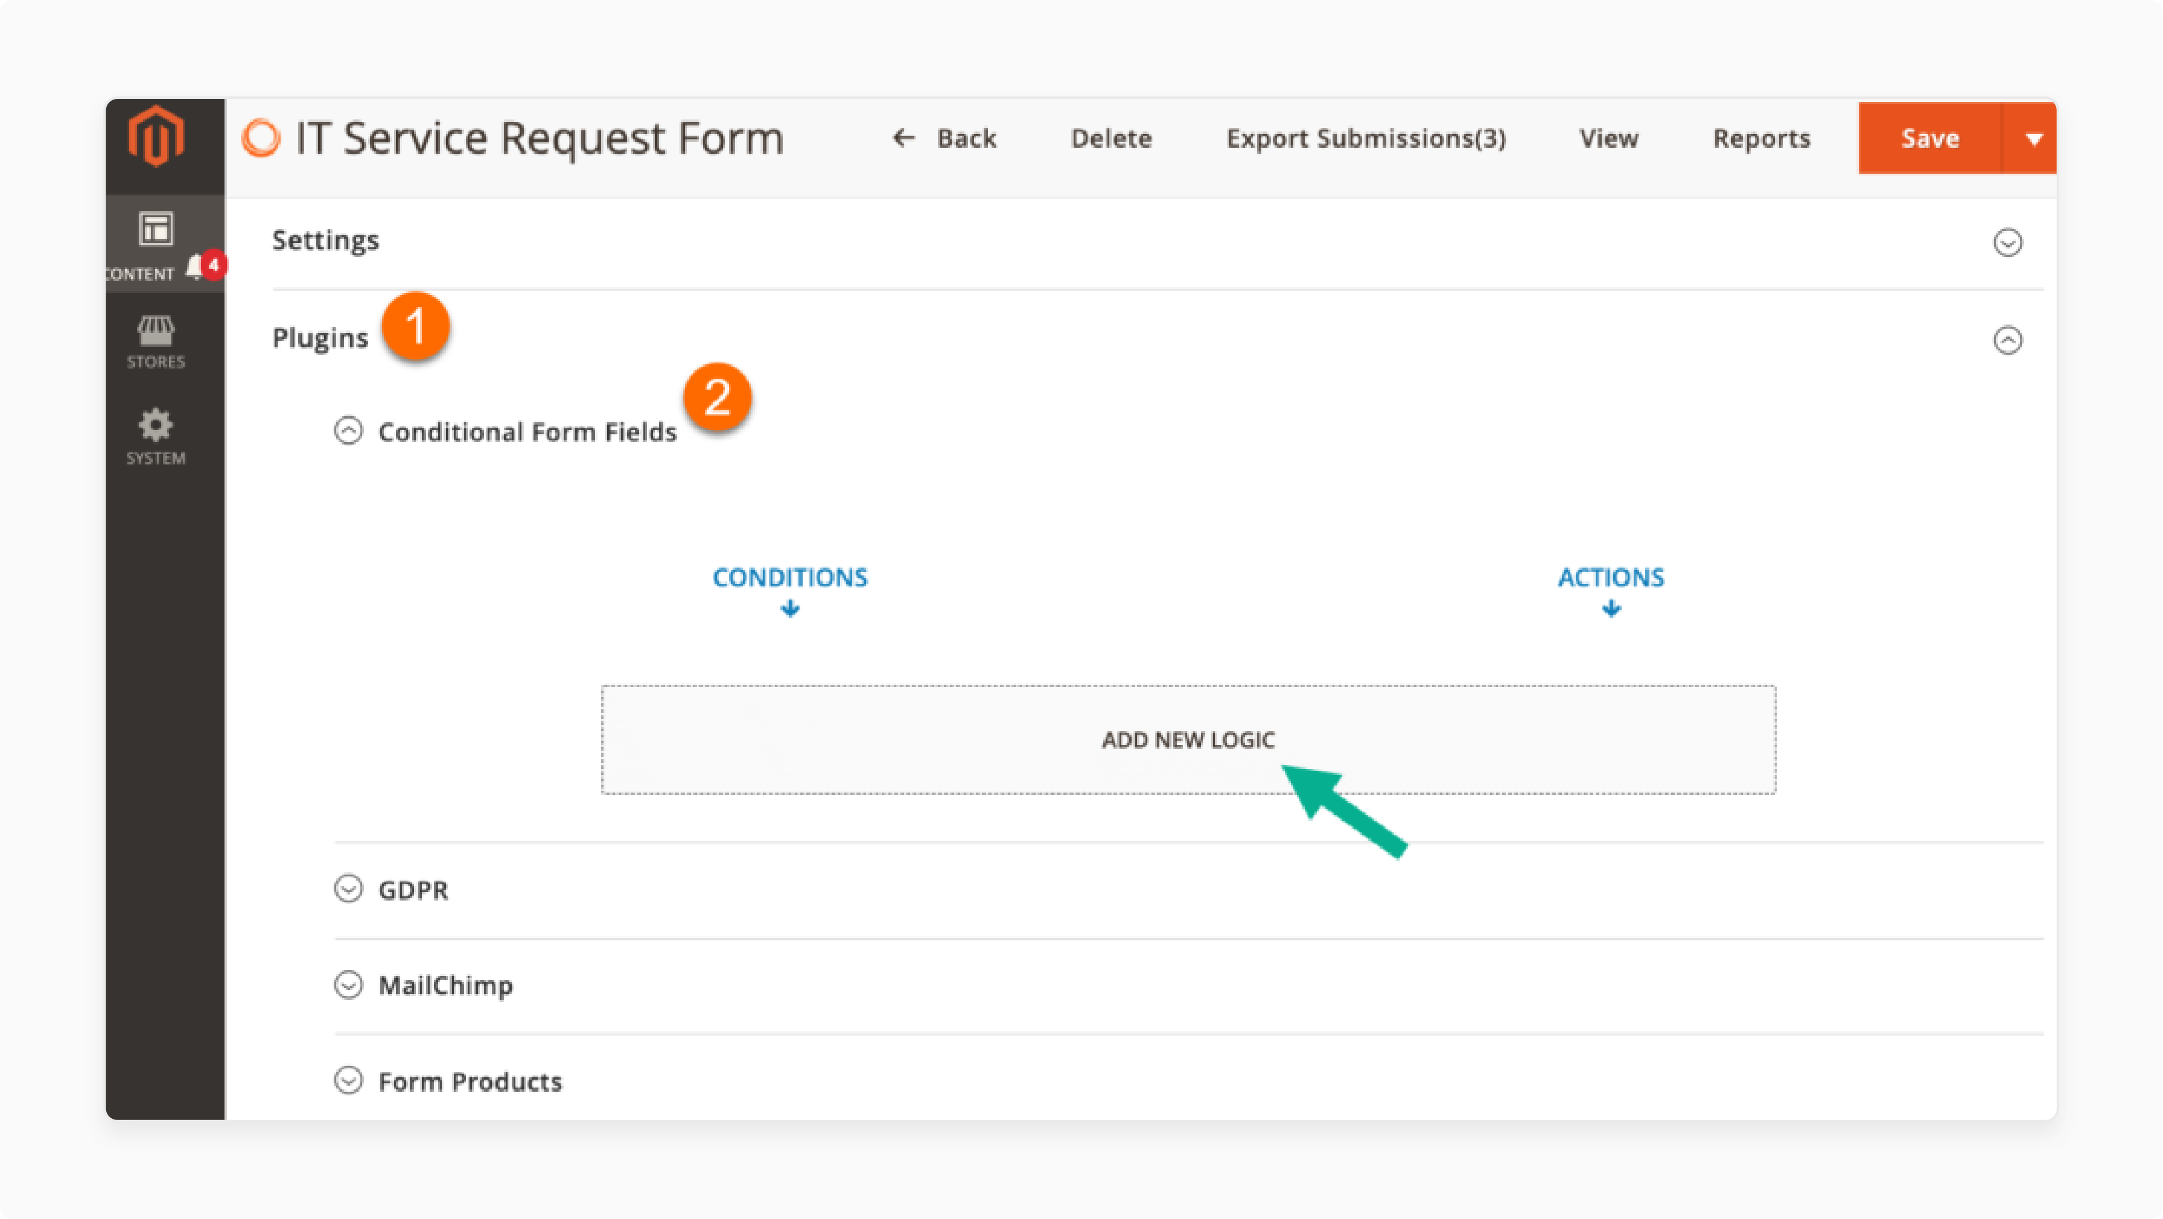Click the View button
This screenshot has height=1219, width=2163.
(x=1608, y=138)
